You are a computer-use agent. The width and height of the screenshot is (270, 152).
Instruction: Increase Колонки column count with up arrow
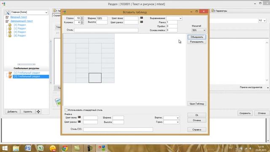pos(82,22)
